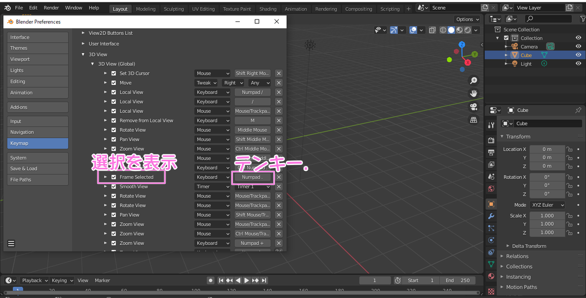Screen dimensions: 586x298
Task: Collapse the 3D View (Global) keymap section
Action: pyautogui.click(x=93, y=64)
